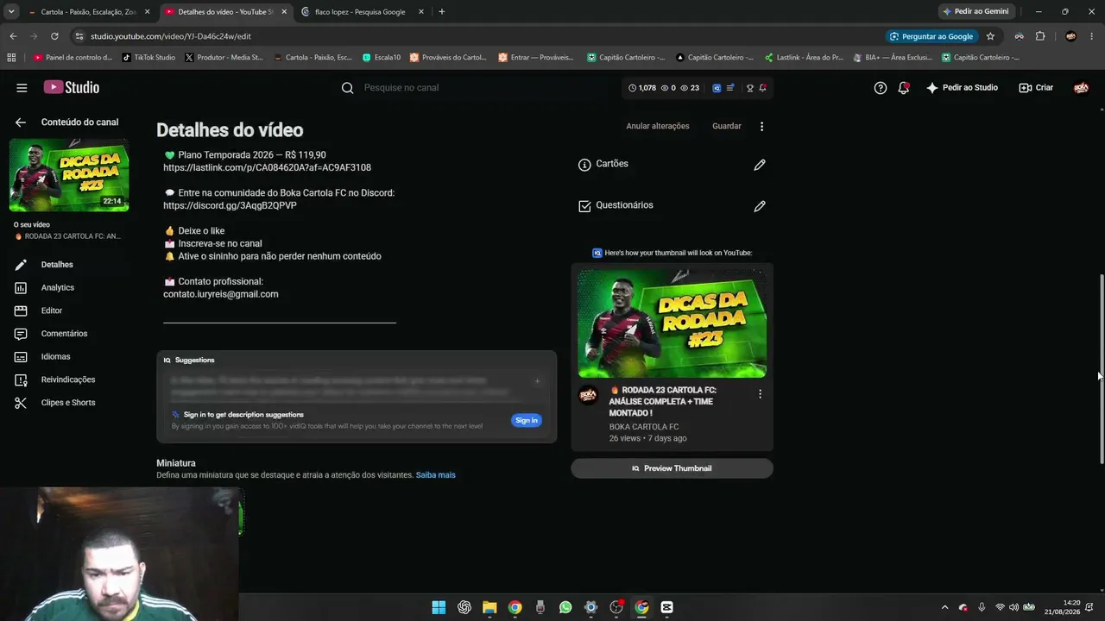Reload the page in Chrome
Image resolution: width=1105 pixels, height=621 pixels.
(54, 36)
